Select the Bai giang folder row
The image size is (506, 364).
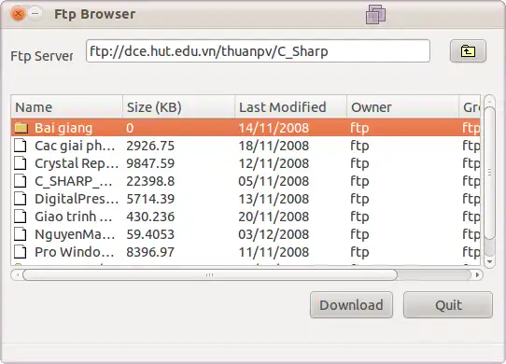click(246, 128)
